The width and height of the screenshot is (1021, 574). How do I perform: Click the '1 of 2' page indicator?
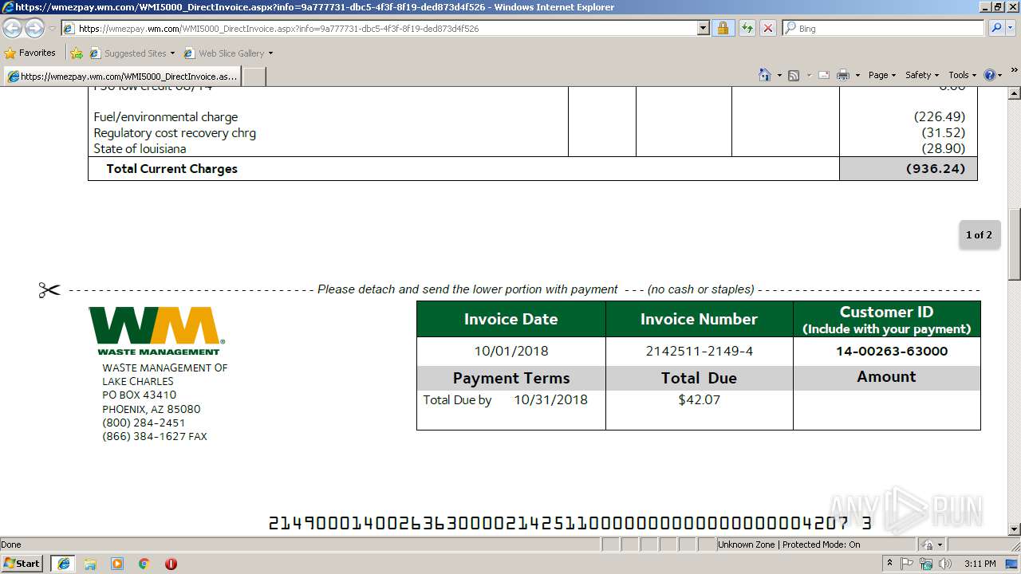[979, 235]
